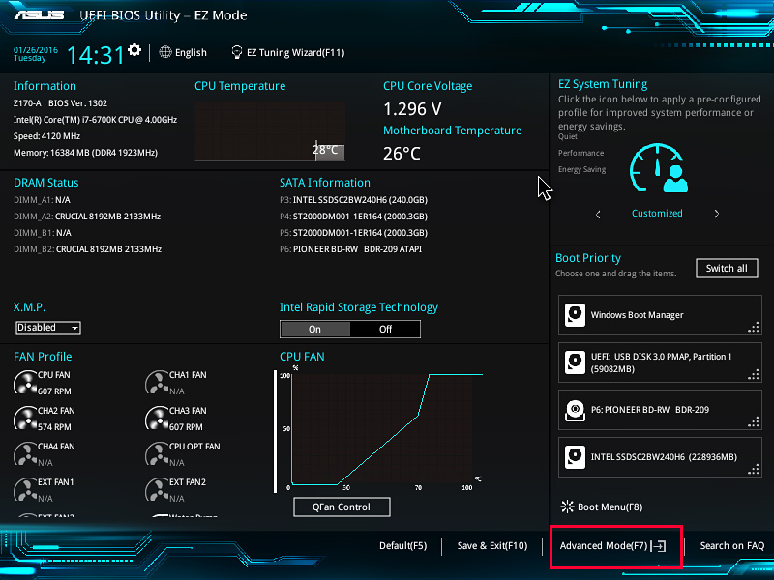Image resolution: width=774 pixels, height=580 pixels.
Task: Grab the UEFI USB DISK drag handle
Action: (x=754, y=374)
